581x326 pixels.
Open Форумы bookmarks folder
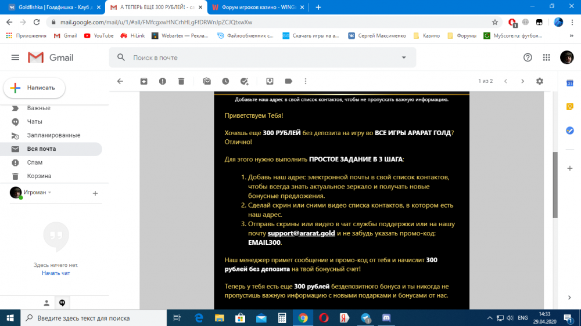(462, 35)
